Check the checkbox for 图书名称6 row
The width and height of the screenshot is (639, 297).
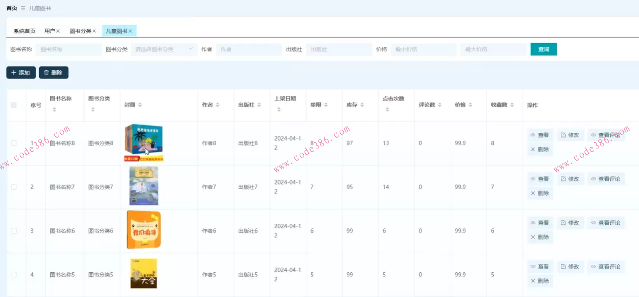[x=14, y=230]
